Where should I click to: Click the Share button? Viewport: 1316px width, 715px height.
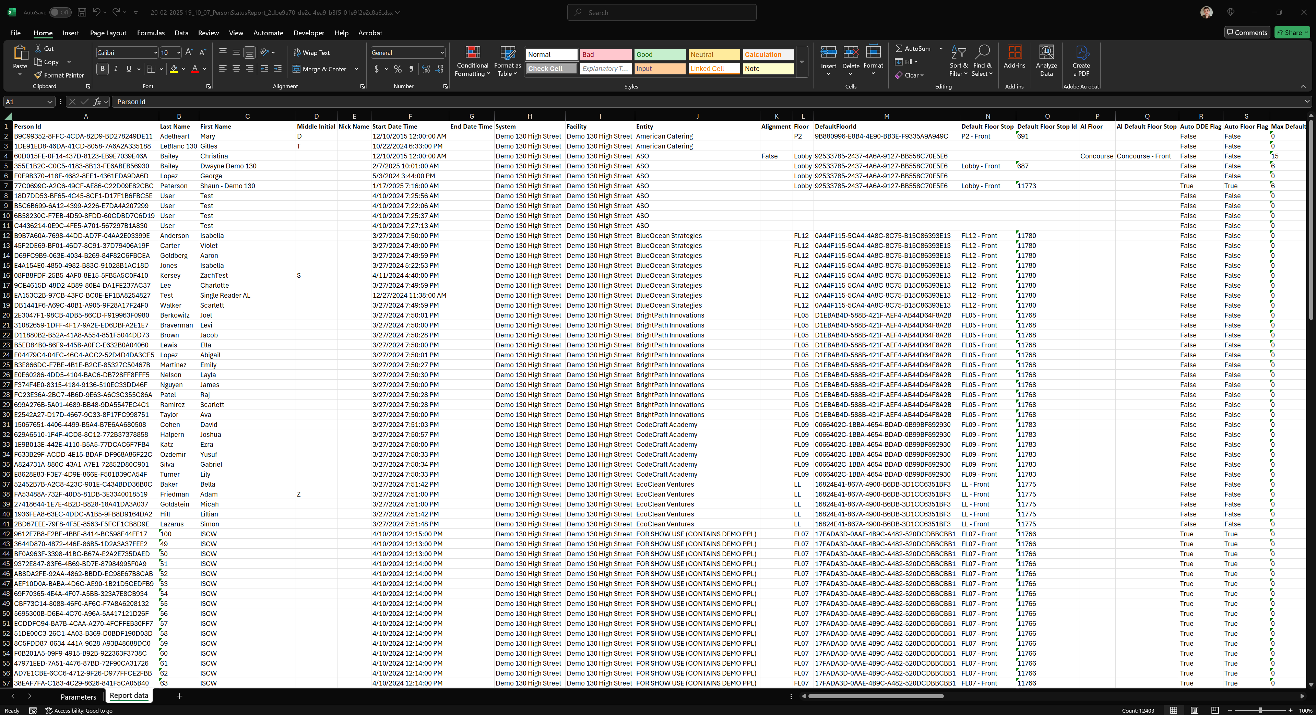(x=1292, y=32)
